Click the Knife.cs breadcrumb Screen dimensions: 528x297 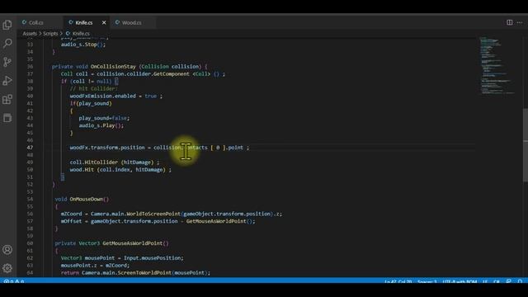point(81,33)
